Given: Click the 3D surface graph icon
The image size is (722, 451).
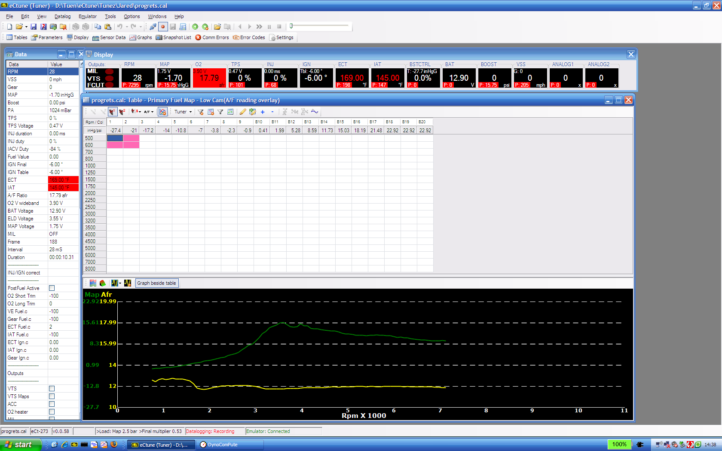Looking at the screenshot, I should 103,283.
